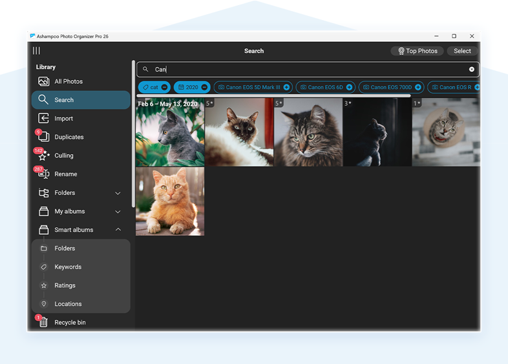Add Canon EOS 5D Mark III filter plus icon
This screenshot has height=364, width=508.
point(286,87)
